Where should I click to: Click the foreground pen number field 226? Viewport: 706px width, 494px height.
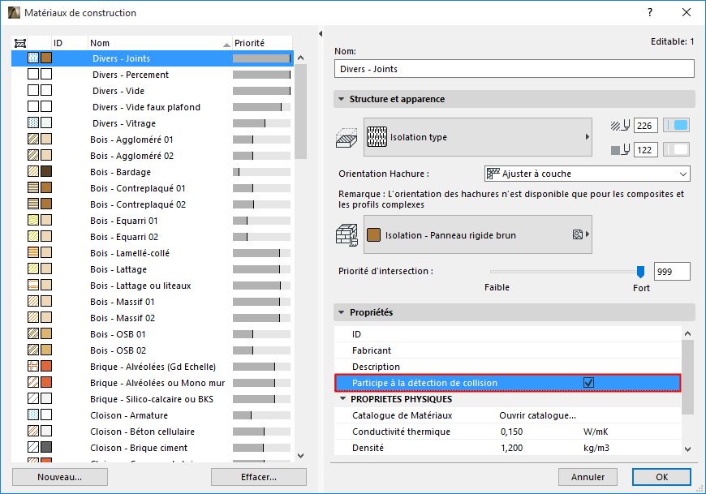pos(646,126)
